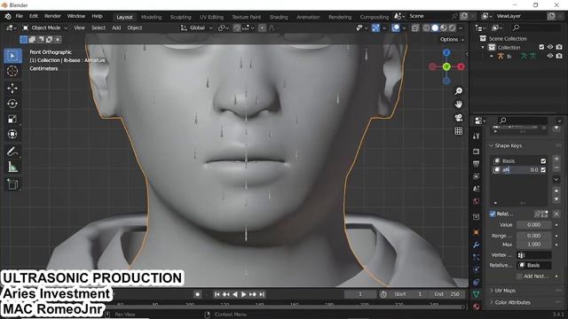Select solid viewport shading mode
Viewport: 568px width, 319px height.
pyautogui.click(x=435, y=27)
